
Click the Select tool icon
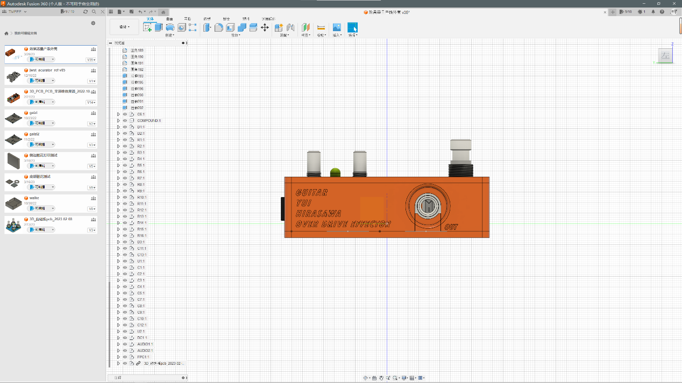coord(352,27)
